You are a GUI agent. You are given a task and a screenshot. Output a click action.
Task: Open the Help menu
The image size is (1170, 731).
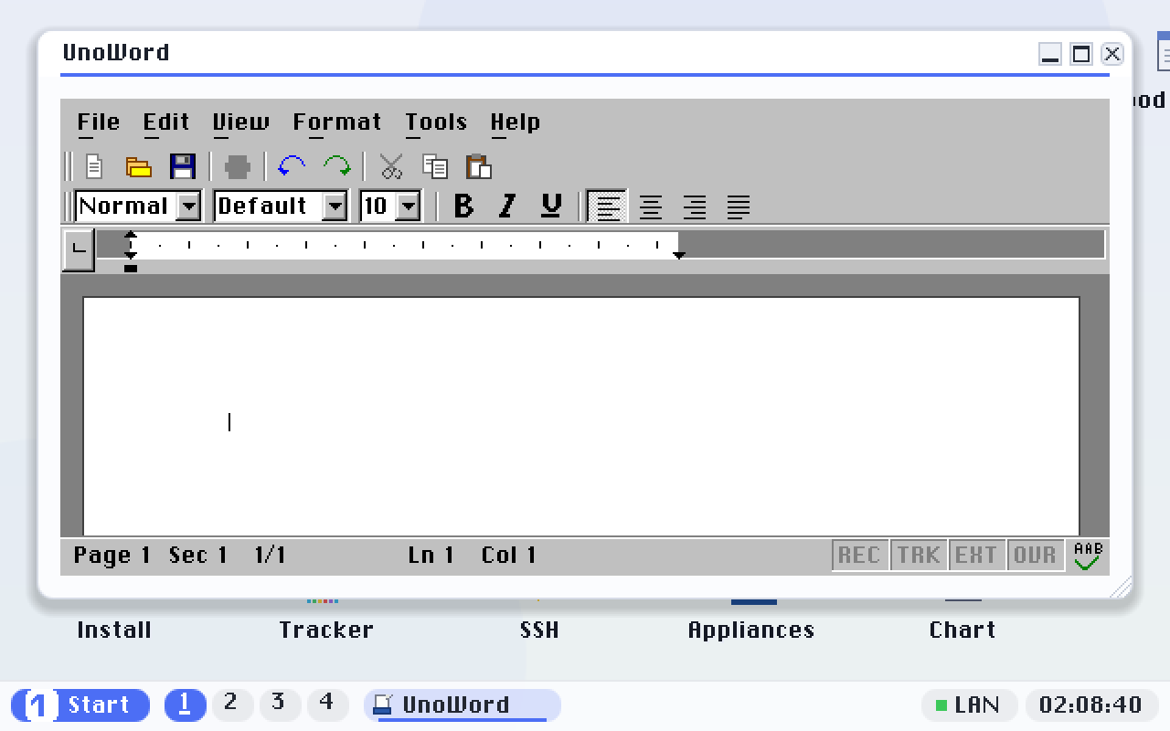(516, 122)
